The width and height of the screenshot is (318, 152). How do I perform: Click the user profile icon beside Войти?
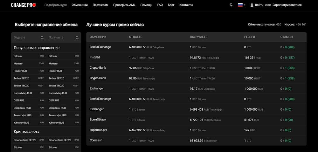(x=252, y=5)
